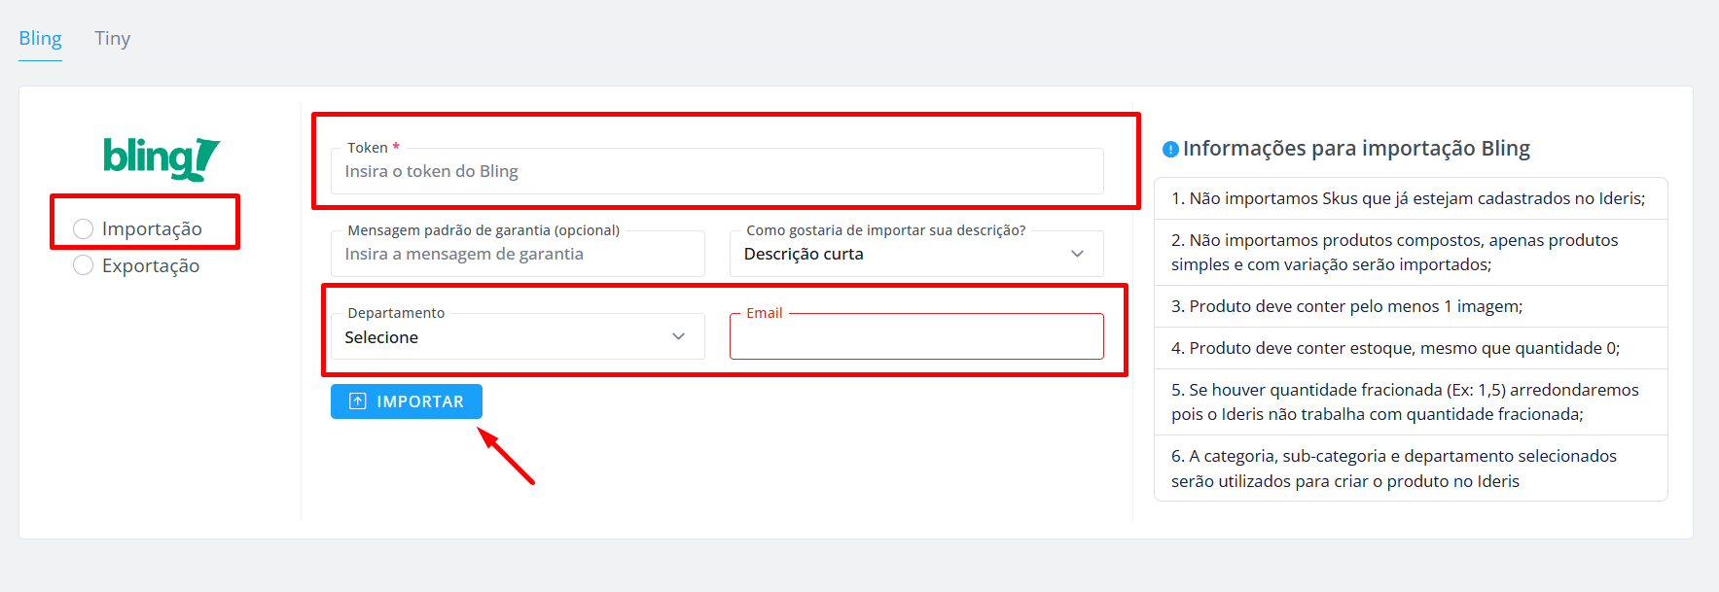Viewport: 1719px width, 592px height.
Task: Select the Exportação radio button
Action: coord(84,265)
